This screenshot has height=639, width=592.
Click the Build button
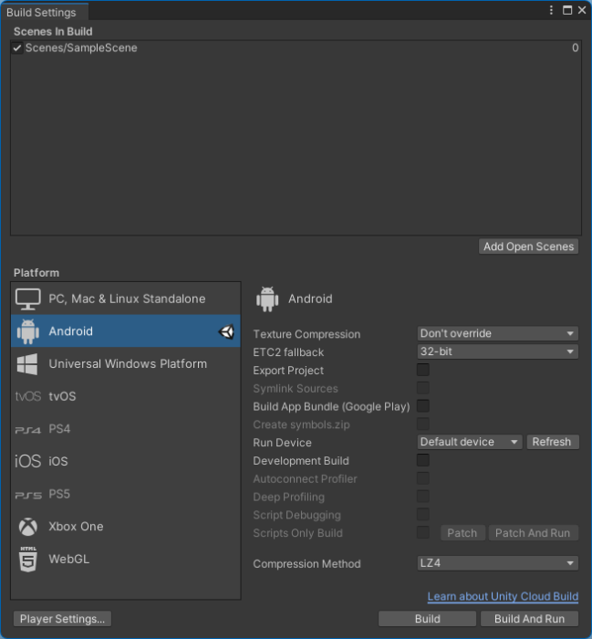pyautogui.click(x=427, y=619)
